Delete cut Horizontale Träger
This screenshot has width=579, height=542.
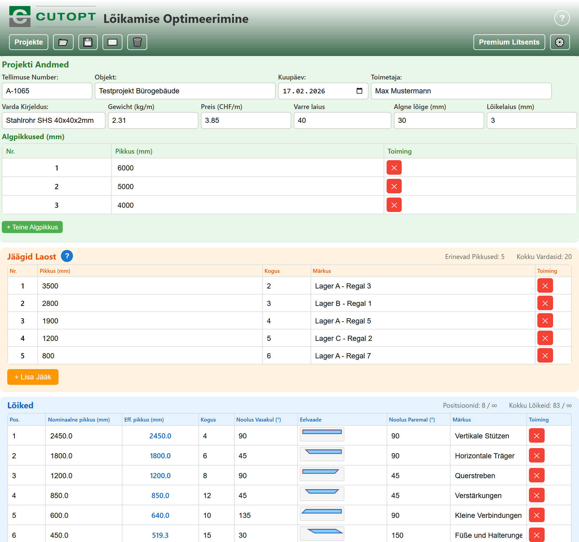point(536,456)
